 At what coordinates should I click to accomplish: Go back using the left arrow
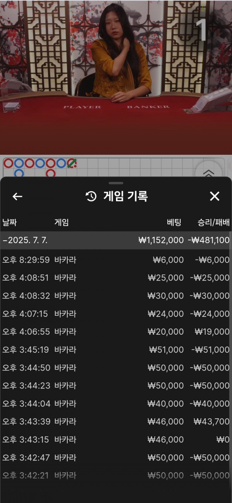coord(17,197)
